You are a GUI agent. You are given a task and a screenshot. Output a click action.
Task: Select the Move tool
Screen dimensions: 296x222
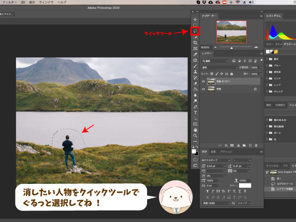(x=195, y=20)
